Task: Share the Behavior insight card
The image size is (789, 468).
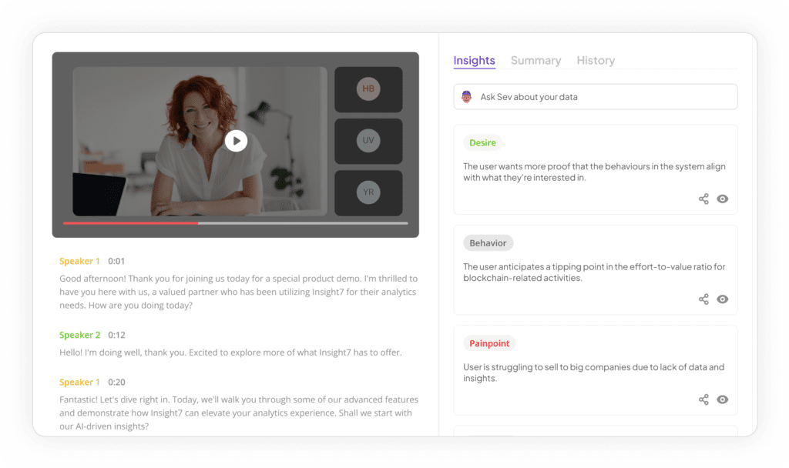Action: [703, 299]
